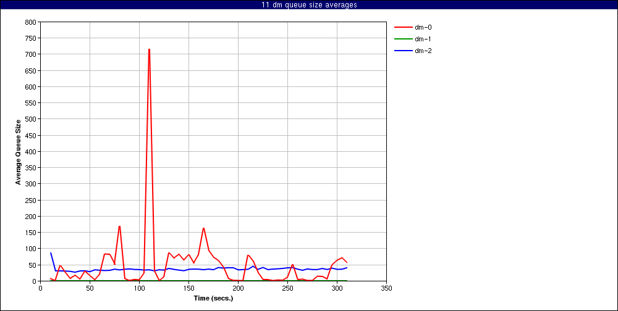The height and width of the screenshot is (311, 618).
Task: Click the y-axis tick label 350
Action: (32, 168)
